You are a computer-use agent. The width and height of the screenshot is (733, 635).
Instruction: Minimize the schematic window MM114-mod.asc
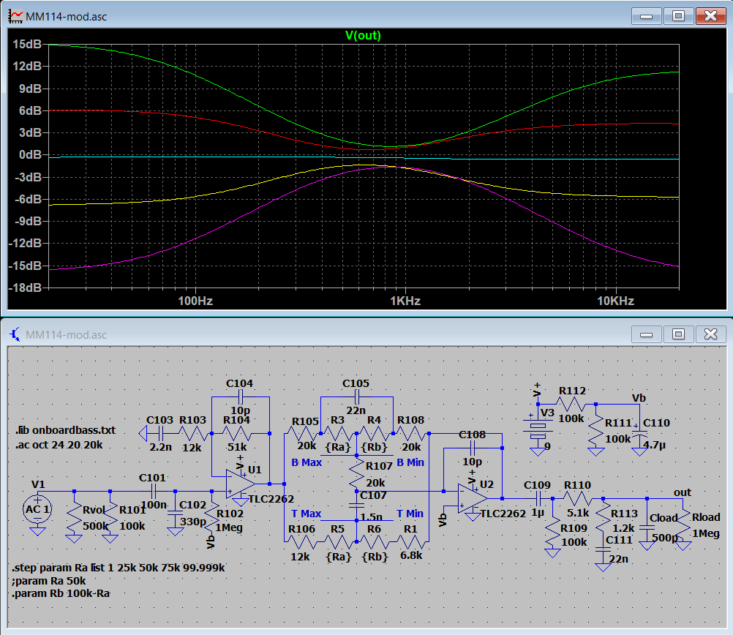click(647, 334)
